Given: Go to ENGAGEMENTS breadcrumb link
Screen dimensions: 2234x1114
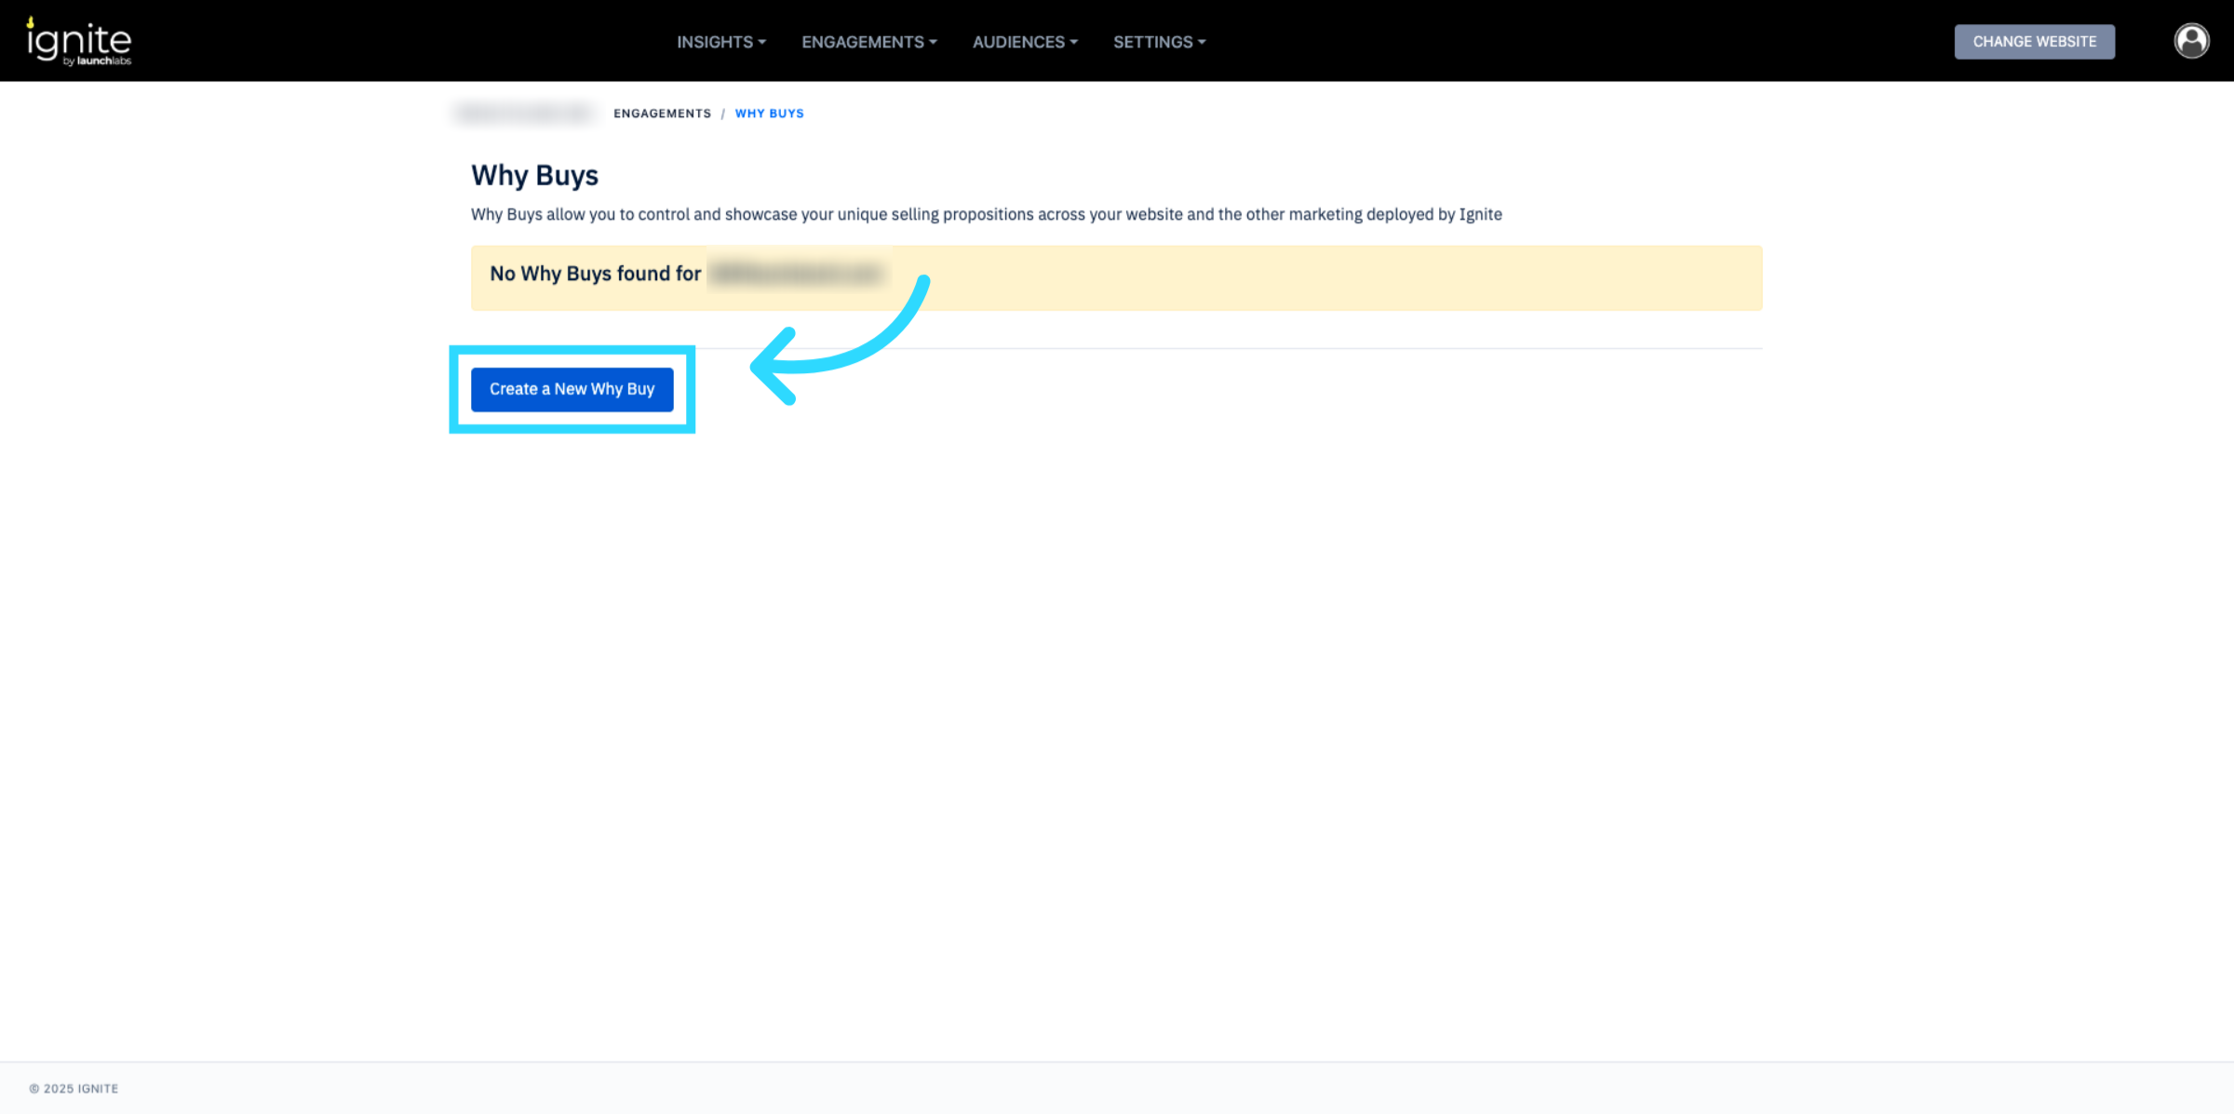Looking at the screenshot, I should (662, 114).
